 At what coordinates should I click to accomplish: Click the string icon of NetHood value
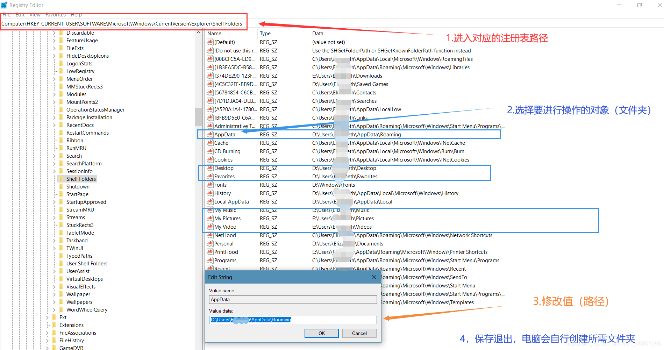[210, 235]
